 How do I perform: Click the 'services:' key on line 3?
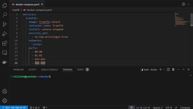coord(29,15)
